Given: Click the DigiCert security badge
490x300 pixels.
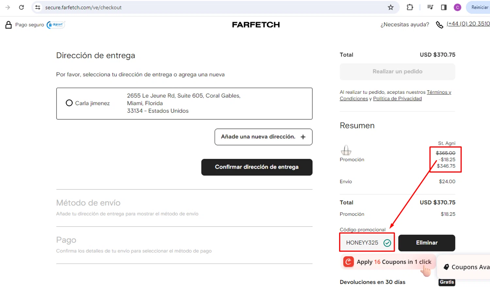Looking at the screenshot, I should (56, 25).
